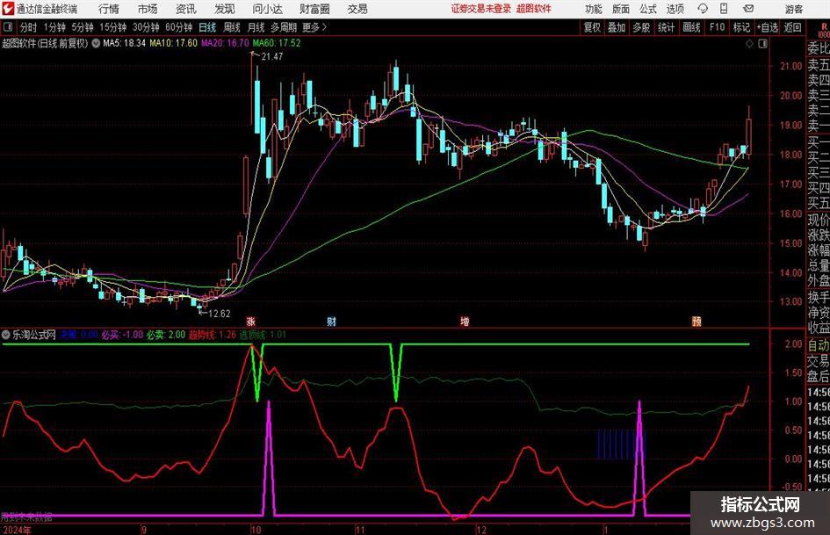Open the mail message icon
This screenshot has width=830, height=535.
(x=748, y=9)
